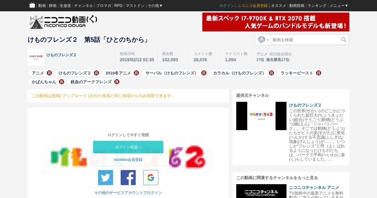This screenshot has width=377, height=198.
Task: Open ブロマガ in the top navigation
Action: [x=104, y=6]
